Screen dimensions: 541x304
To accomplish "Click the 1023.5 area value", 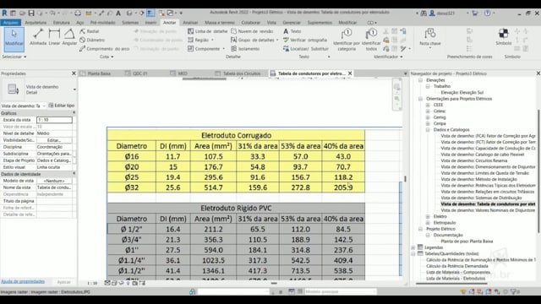I will (213, 260).
